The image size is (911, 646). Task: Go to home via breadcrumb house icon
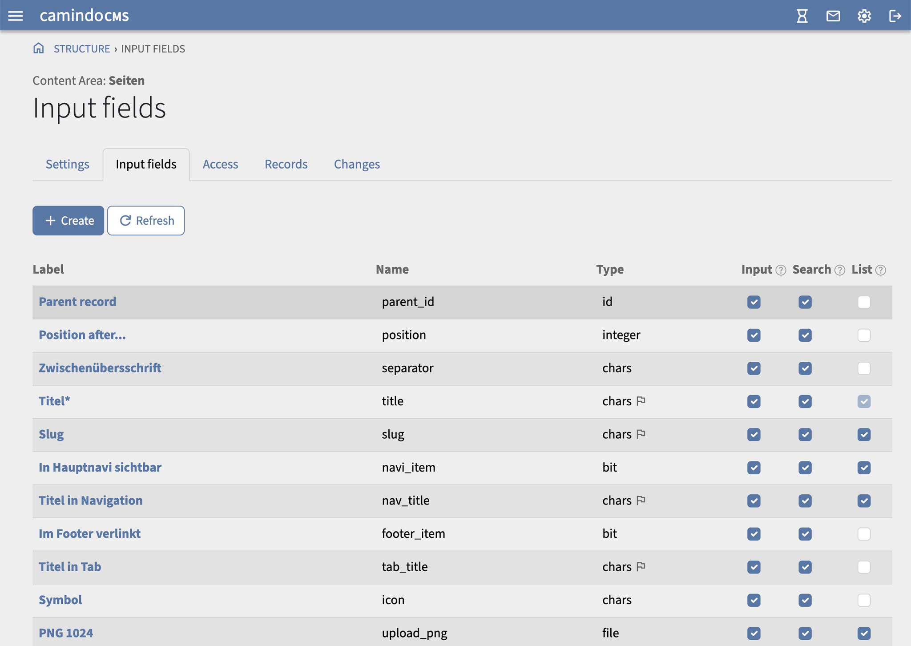(x=39, y=48)
